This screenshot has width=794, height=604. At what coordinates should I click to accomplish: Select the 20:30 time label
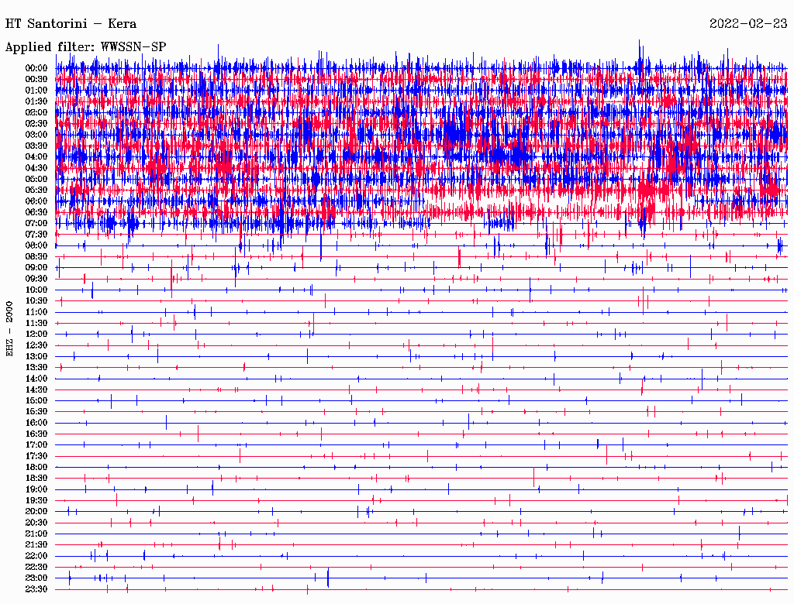click(36, 523)
